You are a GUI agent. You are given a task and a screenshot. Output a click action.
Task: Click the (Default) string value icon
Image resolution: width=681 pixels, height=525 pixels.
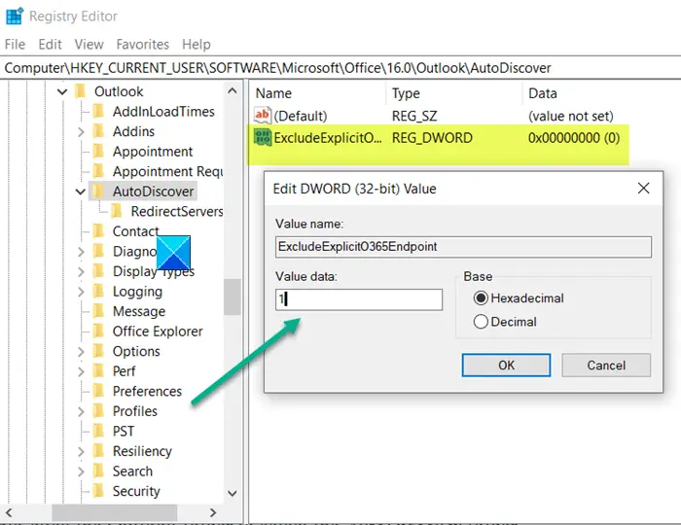click(263, 116)
